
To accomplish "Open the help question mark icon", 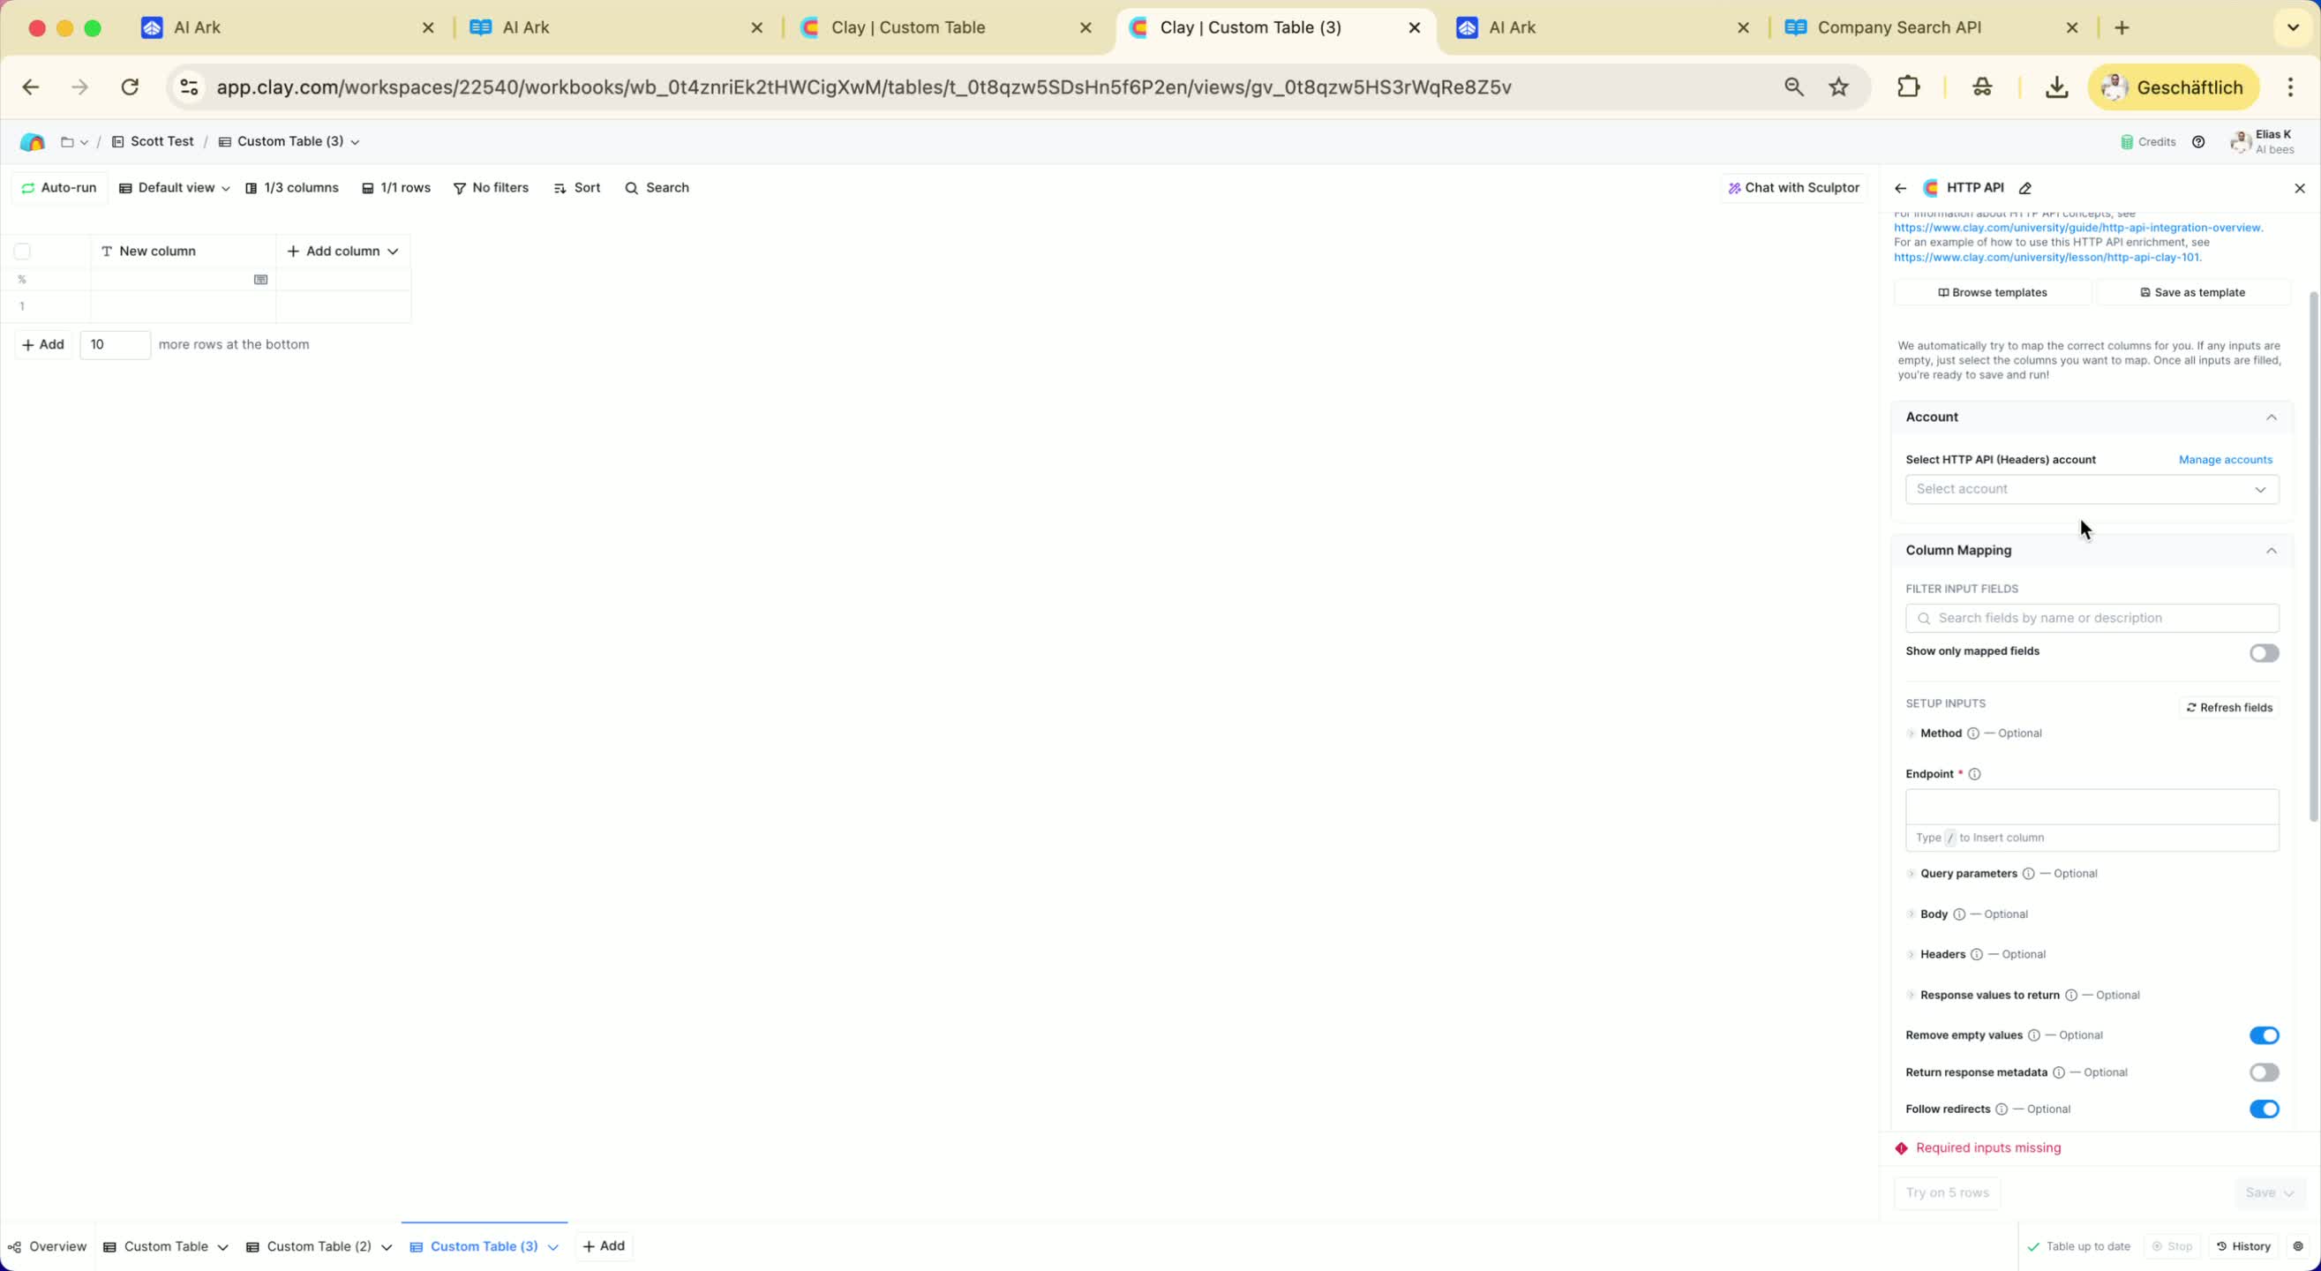I will point(2198,141).
